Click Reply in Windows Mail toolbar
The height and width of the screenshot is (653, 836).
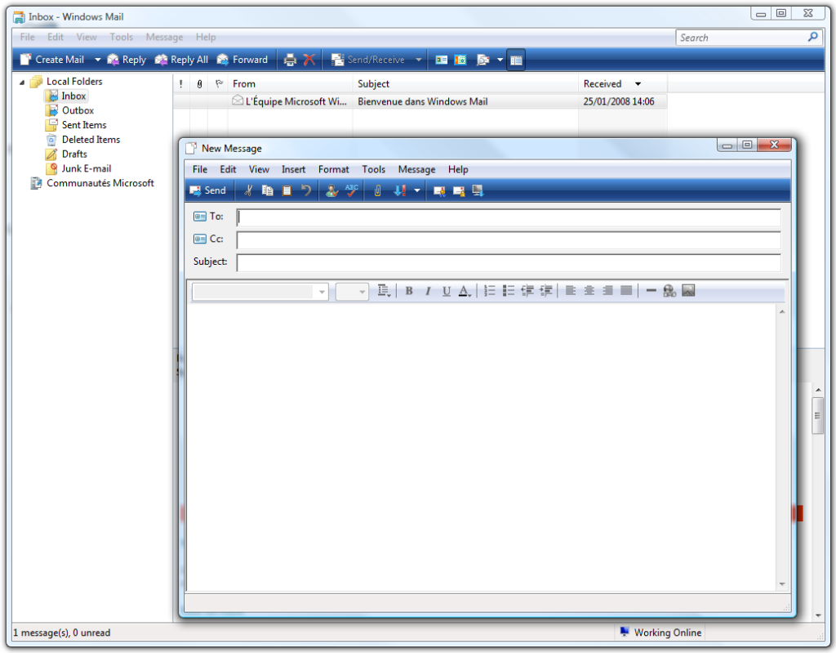click(127, 60)
